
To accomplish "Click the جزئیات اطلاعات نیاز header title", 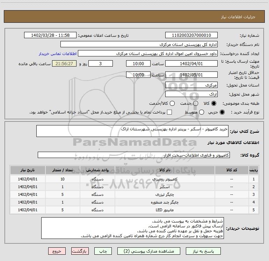I will tap(238, 17).
